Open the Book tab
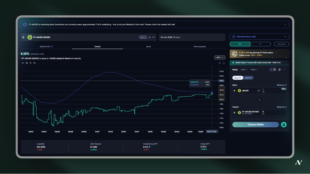310x174 pixels. pos(149,47)
